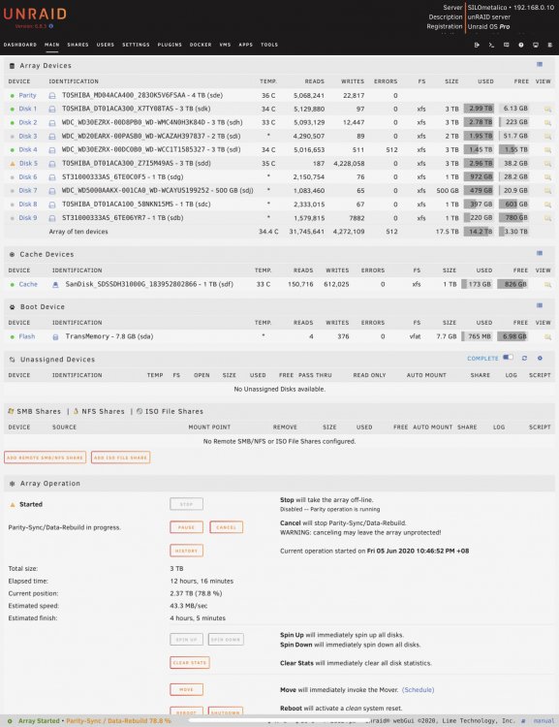Click the Disk 5 warning triangle status
This screenshot has height=727, width=559.
tap(13, 163)
